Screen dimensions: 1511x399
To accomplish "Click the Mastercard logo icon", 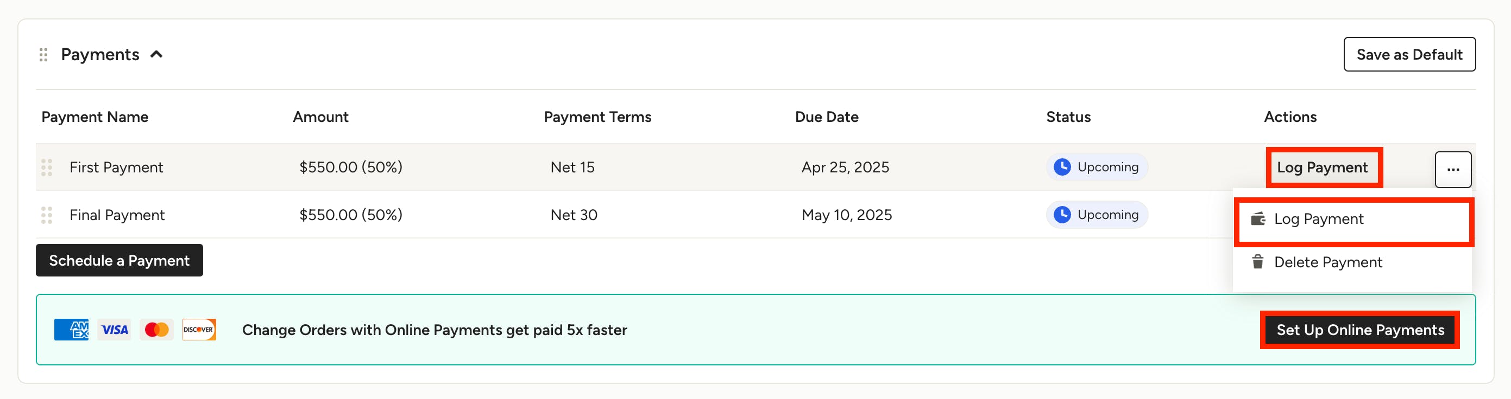I will [156, 330].
